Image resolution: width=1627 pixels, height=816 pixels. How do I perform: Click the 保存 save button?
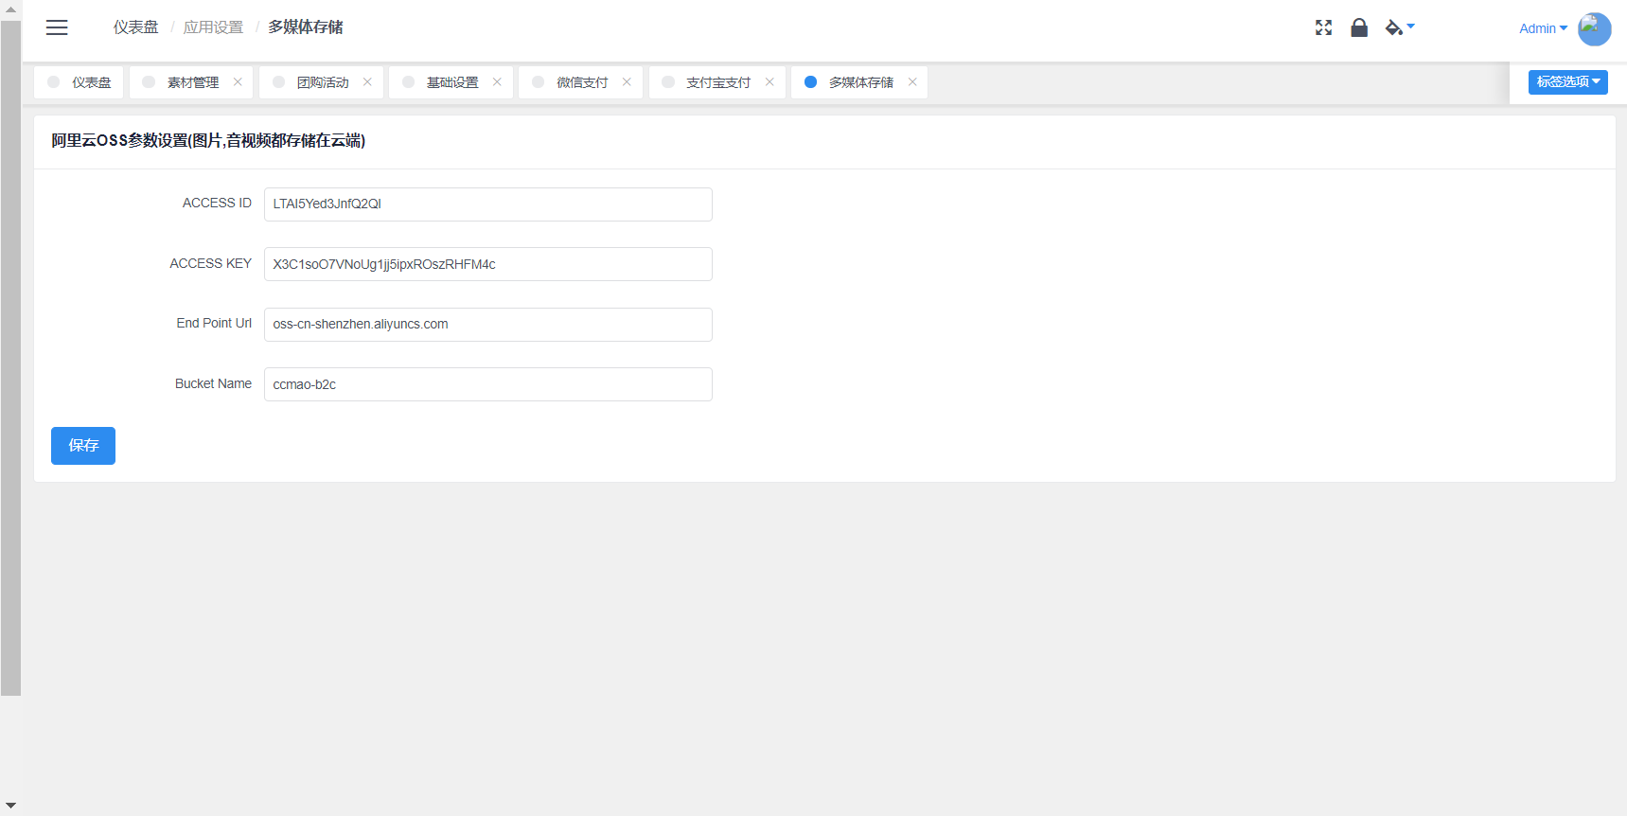(83, 446)
